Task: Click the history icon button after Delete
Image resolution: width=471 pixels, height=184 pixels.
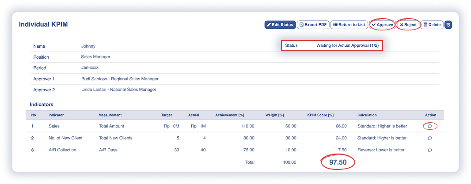Action: (448, 25)
